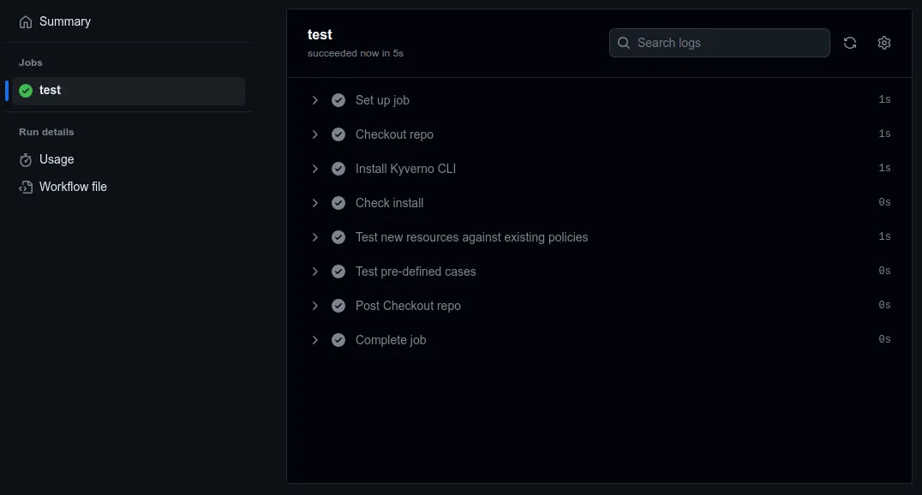Open the Usage run details link
Viewport: 922px width, 495px height.
[x=57, y=159]
